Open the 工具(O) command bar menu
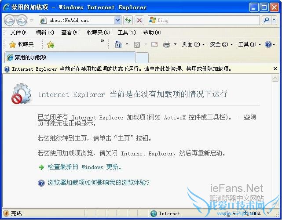282x220 pixels. (x=249, y=44)
